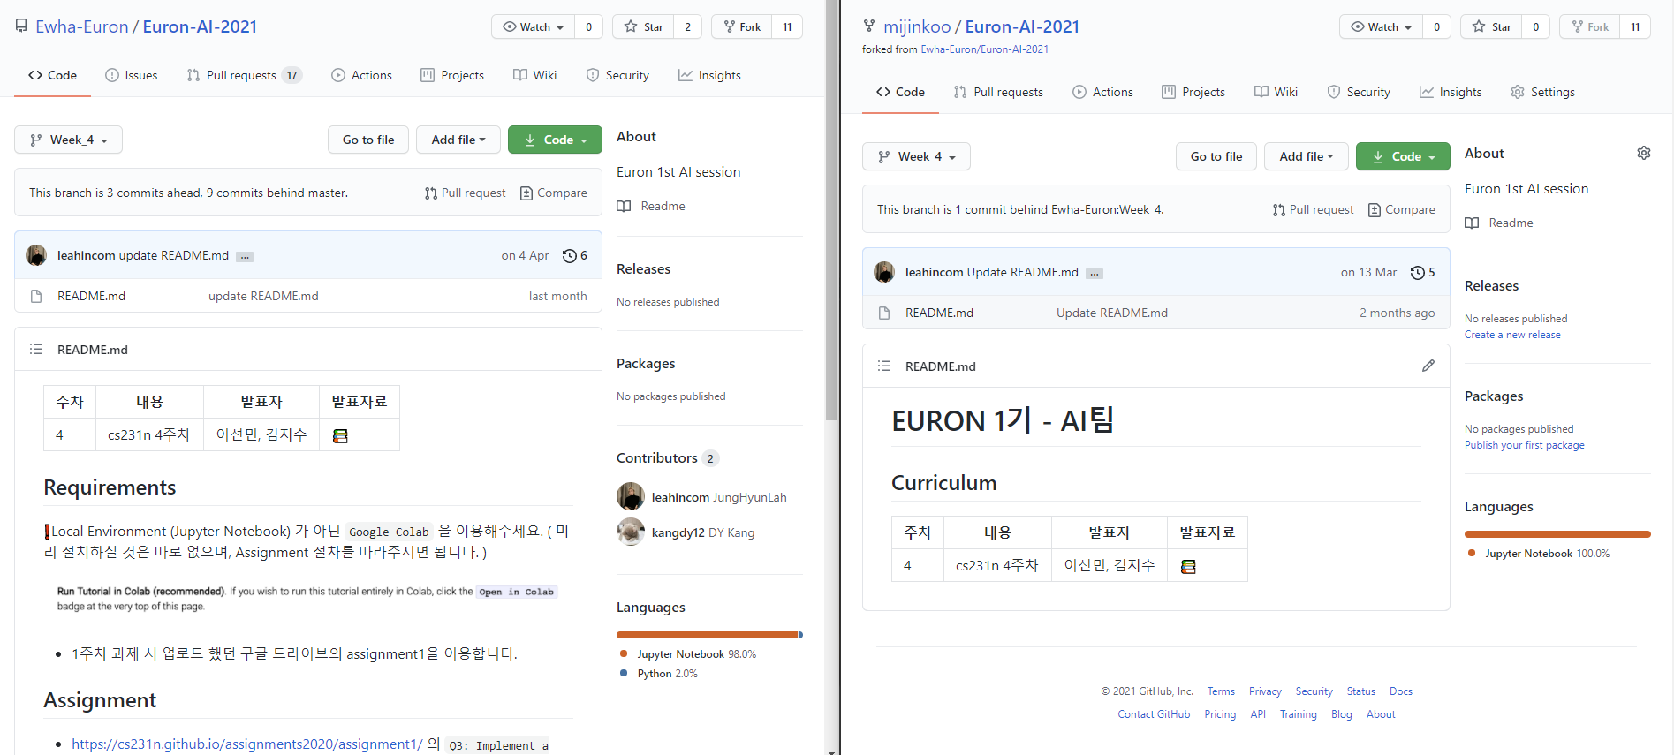Fork the Ewha-Euron repository
Screen dimensions: 1674x755
[742, 26]
